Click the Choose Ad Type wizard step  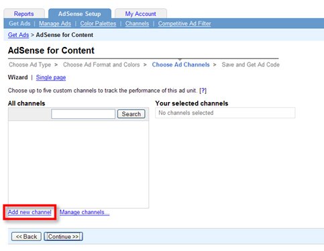click(x=30, y=64)
